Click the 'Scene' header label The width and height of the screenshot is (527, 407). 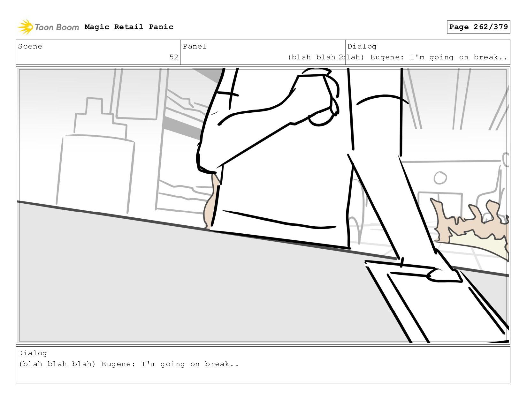pos(30,46)
